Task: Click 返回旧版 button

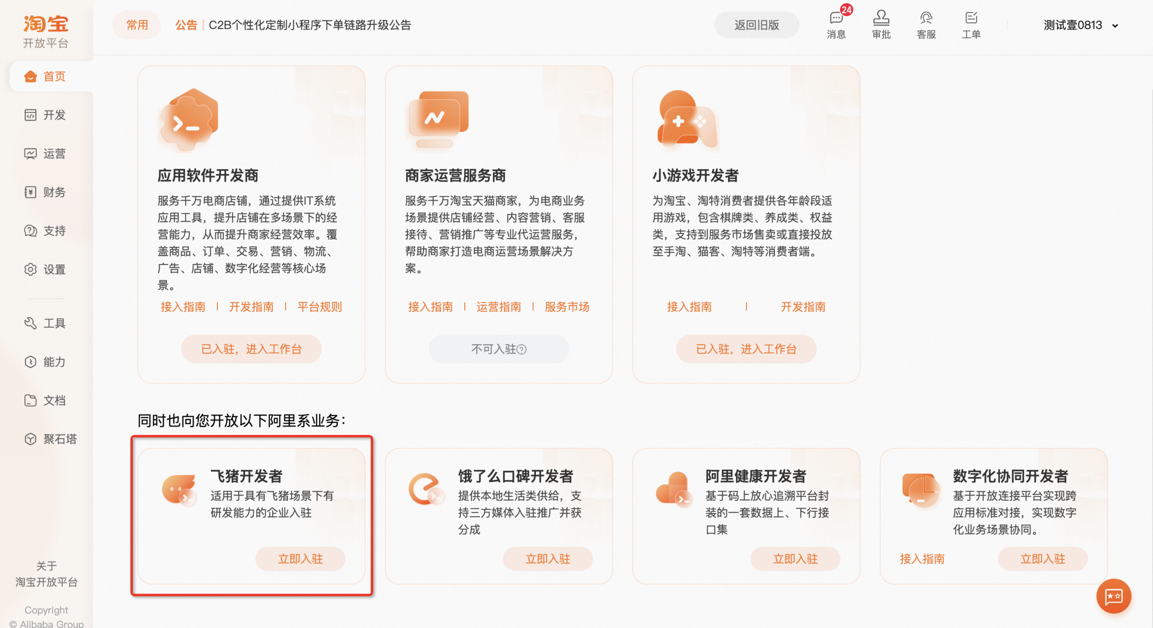Action: [x=756, y=25]
